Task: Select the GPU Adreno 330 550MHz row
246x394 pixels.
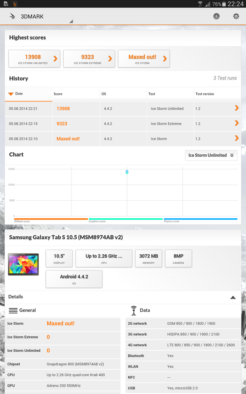Action: point(63,386)
